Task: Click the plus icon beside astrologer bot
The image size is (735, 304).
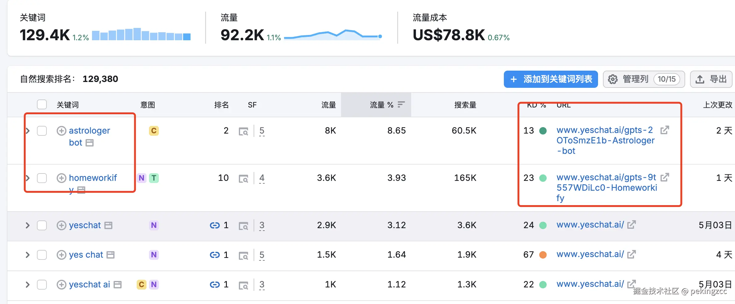Action: coord(61,131)
